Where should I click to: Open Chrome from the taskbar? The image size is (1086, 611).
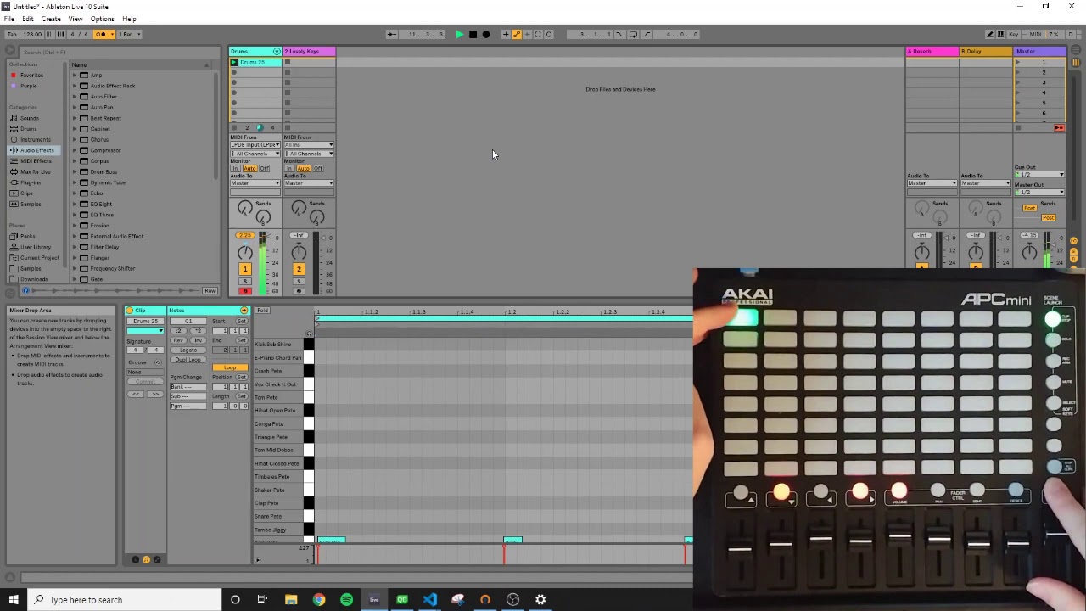coord(318,600)
